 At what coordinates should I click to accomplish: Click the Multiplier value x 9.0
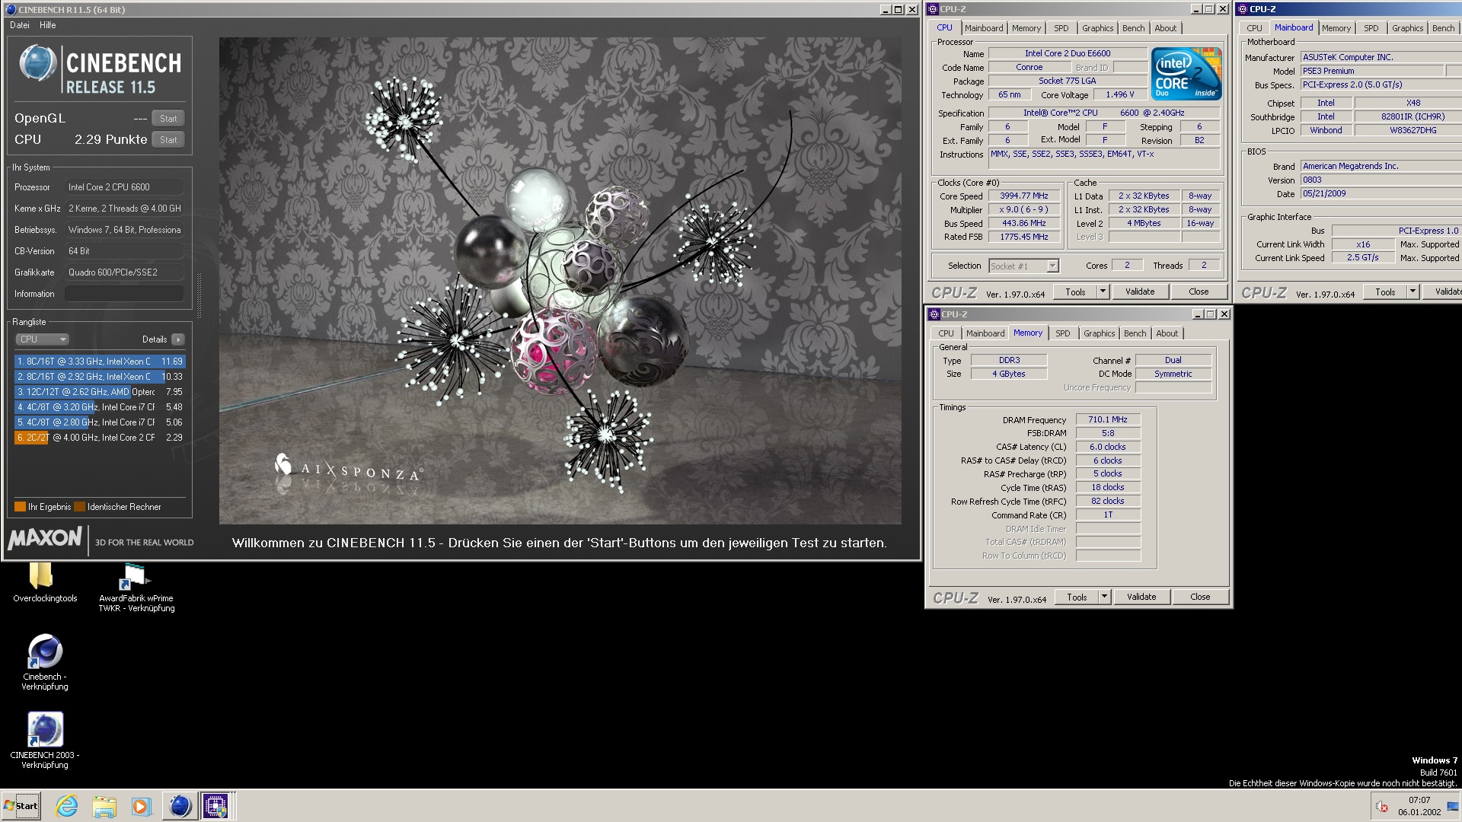tap(1023, 209)
